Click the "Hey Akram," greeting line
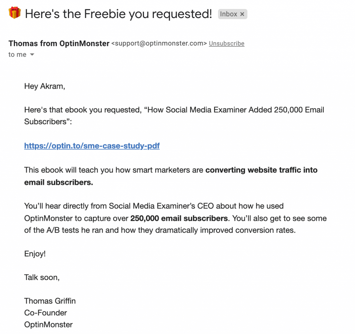 click(44, 86)
